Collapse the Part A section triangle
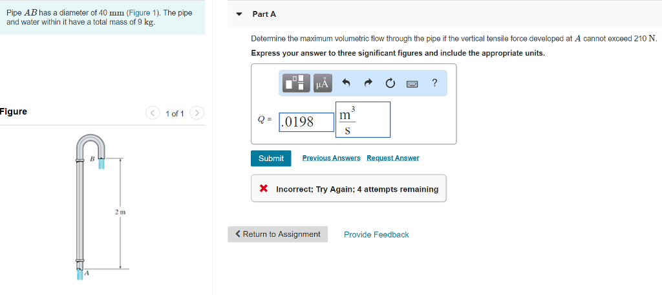 (x=240, y=14)
